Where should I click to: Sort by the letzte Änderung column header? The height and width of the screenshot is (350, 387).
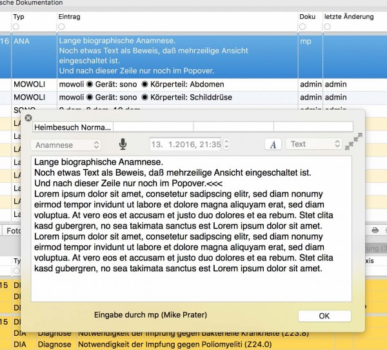click(349, 17)
